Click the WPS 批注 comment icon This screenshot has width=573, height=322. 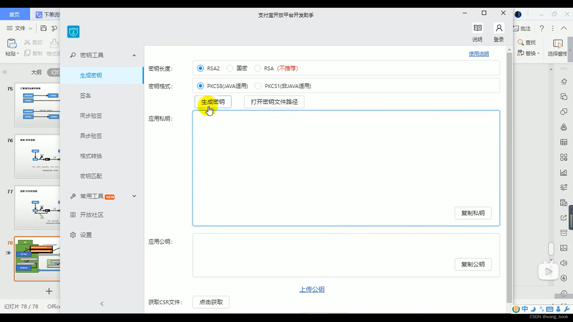(516, 28)
